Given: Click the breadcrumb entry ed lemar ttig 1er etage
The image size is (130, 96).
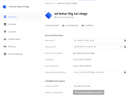Looking at the screenshot, I should pyautogui.click(x=67, y=3).
